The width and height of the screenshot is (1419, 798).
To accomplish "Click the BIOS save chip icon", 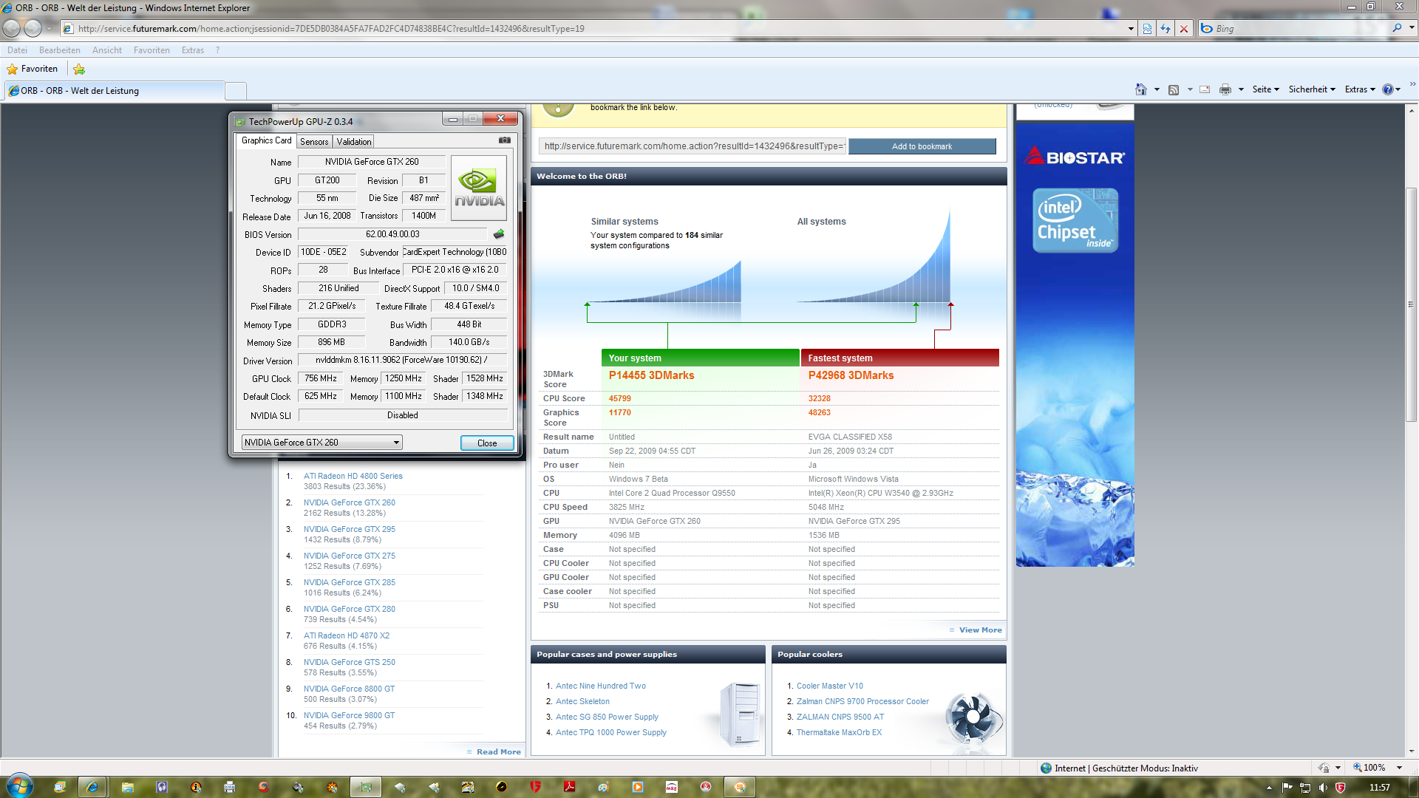I will pyautogui.click(x=499, y=234).
